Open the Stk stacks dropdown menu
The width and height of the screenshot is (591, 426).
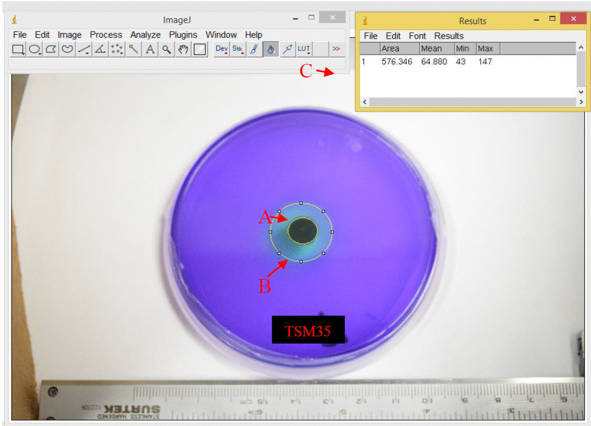coord(238,49)
